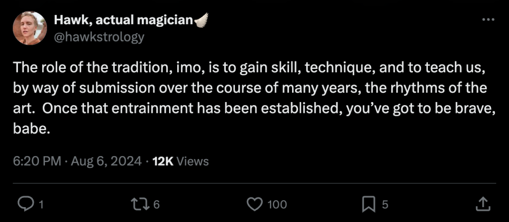Open the "6:20 PM" timestamp link

[37, 161]
